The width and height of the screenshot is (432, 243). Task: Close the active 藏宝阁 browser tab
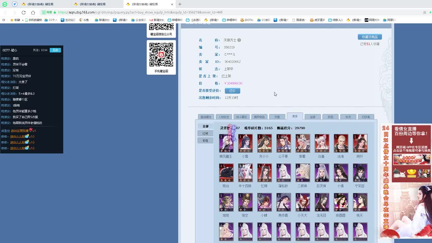click(172, 4)
